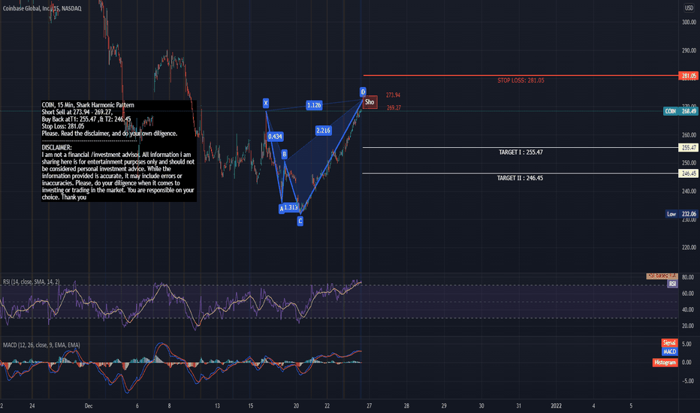
Task: Click the 269.27 entry price text
Action: (x=394, y=107)
